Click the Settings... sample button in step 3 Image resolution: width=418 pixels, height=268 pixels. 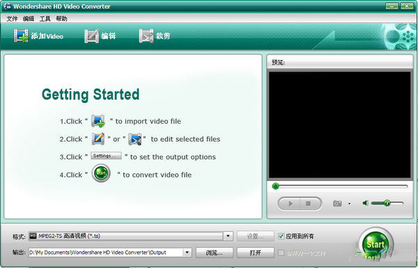click(x=106, y=156)
